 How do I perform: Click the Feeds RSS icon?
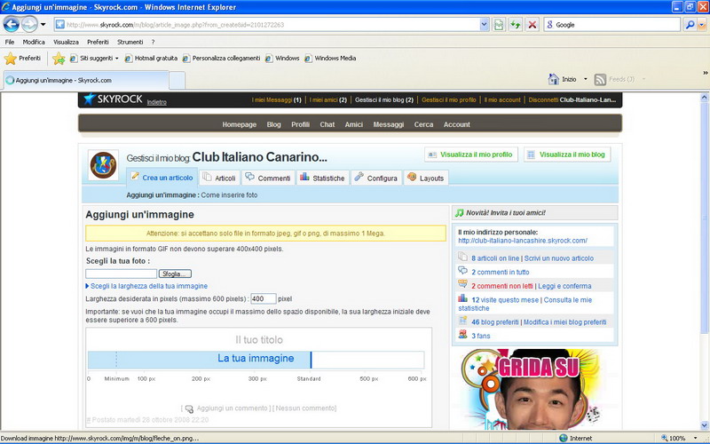click(600, 79)
